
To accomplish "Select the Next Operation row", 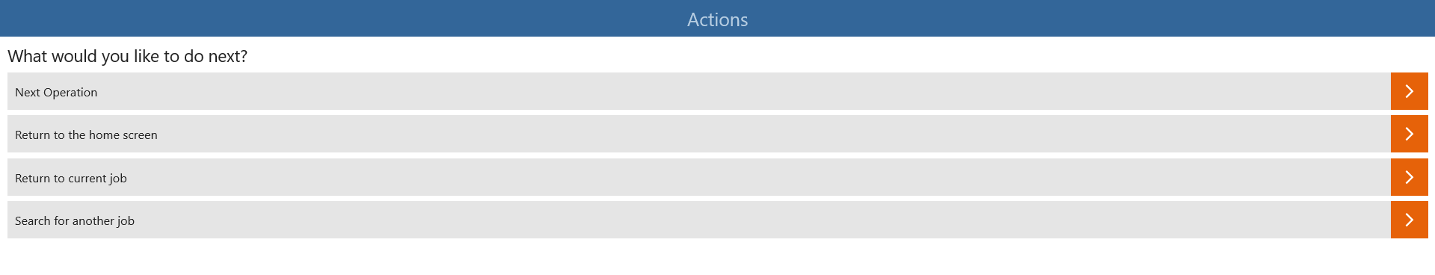I will [718, 91].
